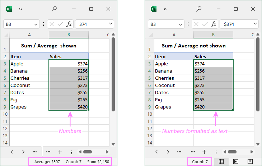The image size is (262, 166).
Task: Select column B header in left window
Action: (69, 34)
